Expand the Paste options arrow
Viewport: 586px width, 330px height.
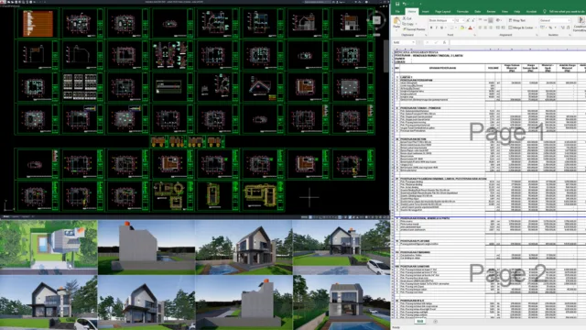click(x=396, y=30)
